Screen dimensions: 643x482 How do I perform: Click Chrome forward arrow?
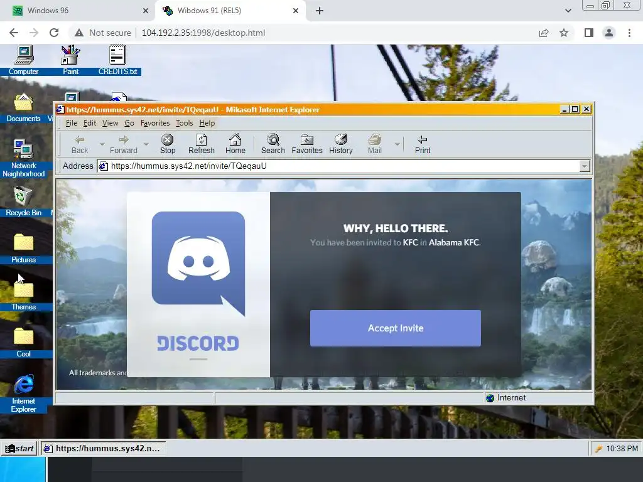coord(34,33)
